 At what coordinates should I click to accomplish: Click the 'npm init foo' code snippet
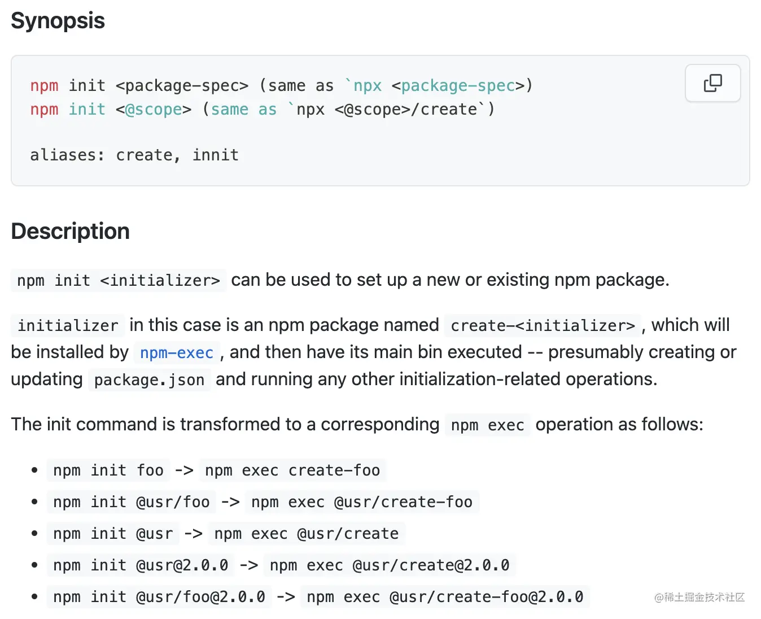point(108,470)
